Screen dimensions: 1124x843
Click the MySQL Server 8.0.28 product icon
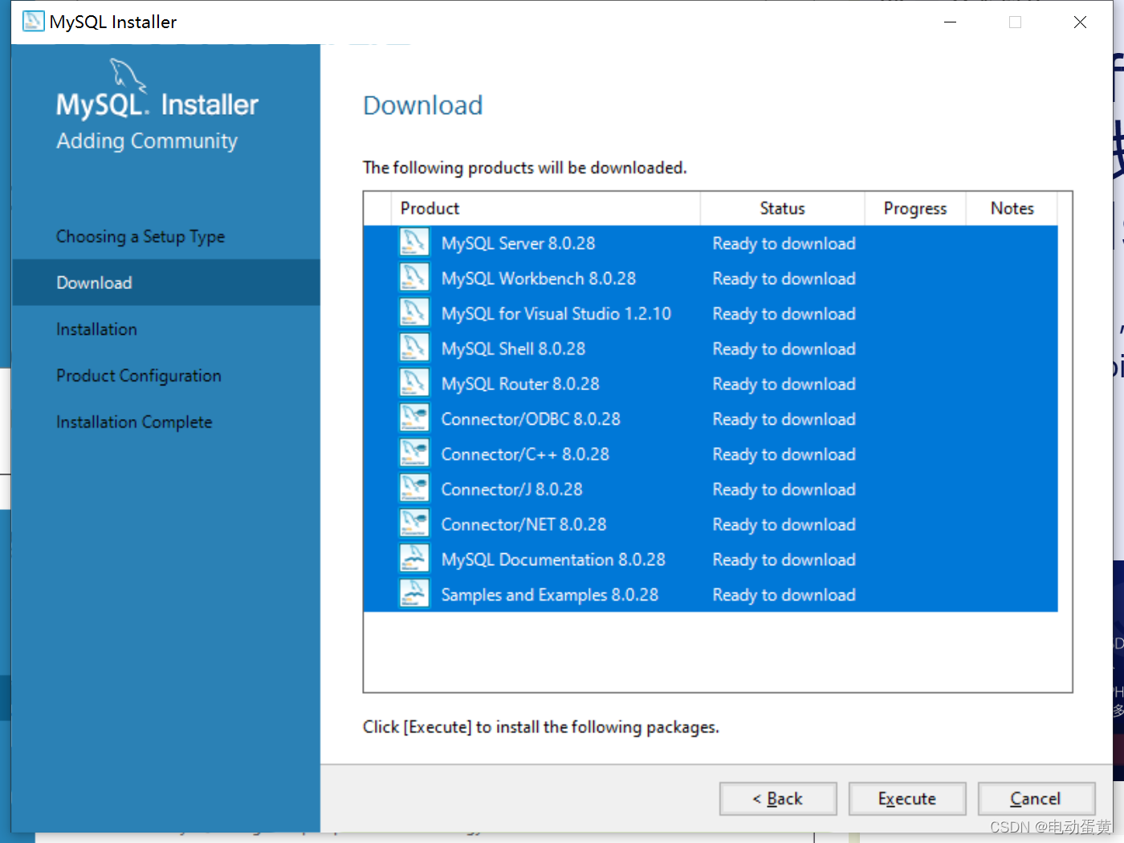(414, 242)
